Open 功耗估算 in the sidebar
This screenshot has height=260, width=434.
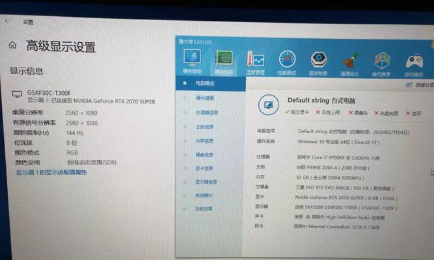(204, 209)
